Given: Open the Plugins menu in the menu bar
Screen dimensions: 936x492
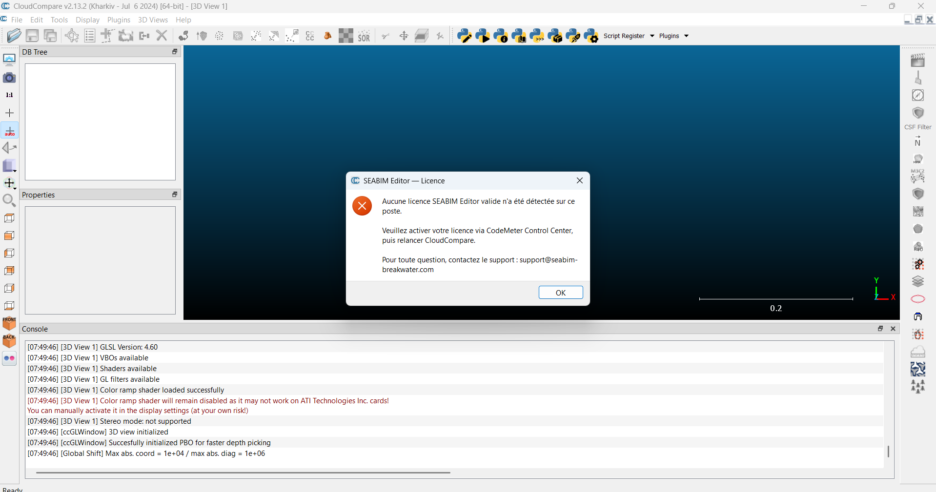Looking at the screenshot, I should (x=119, y=20).
